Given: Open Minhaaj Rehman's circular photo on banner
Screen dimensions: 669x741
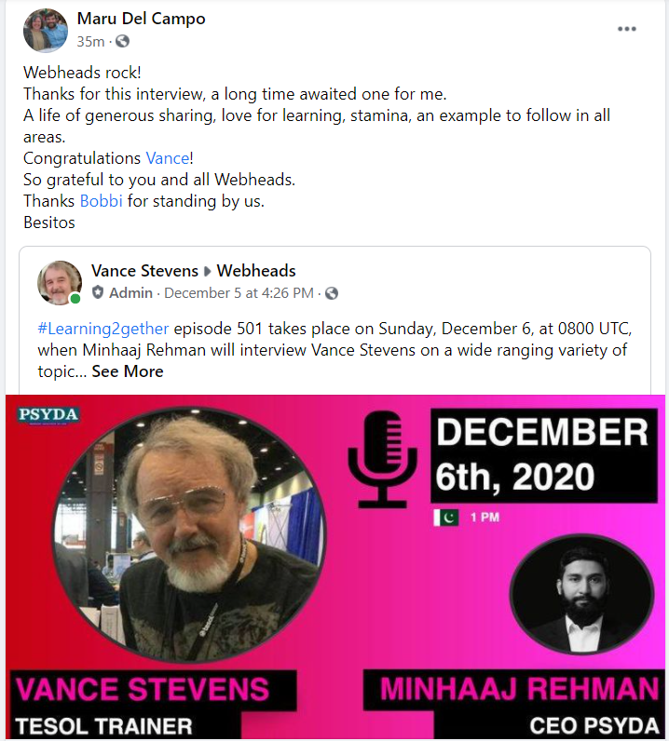Looking at the screenshot, I should click(x=582, y=595).
